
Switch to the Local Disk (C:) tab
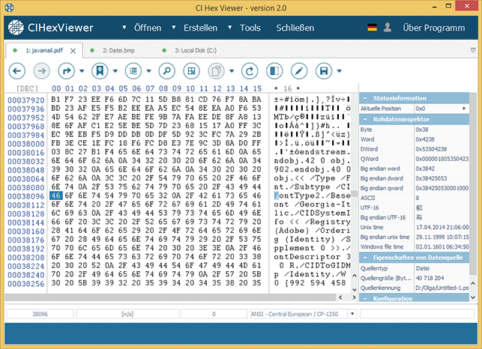(x=195, y=50)
